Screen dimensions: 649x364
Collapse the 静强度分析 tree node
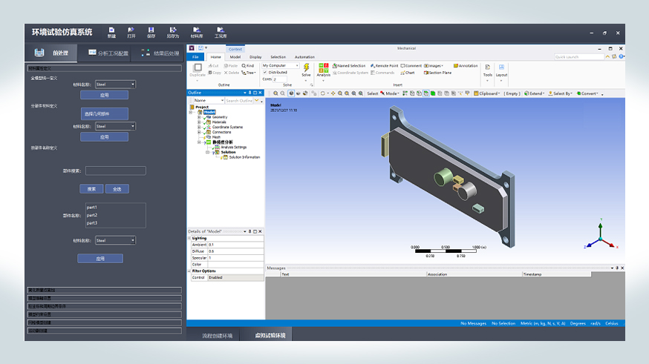pyautogui.click(x=199, y=142)
